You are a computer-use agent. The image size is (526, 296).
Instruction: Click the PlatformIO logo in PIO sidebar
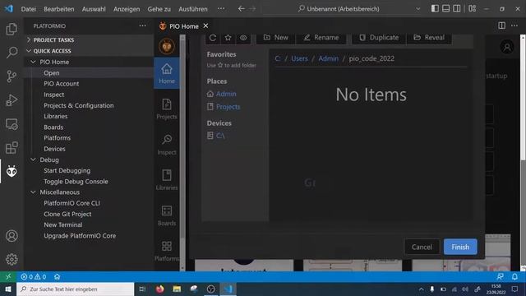pos(167,46)
